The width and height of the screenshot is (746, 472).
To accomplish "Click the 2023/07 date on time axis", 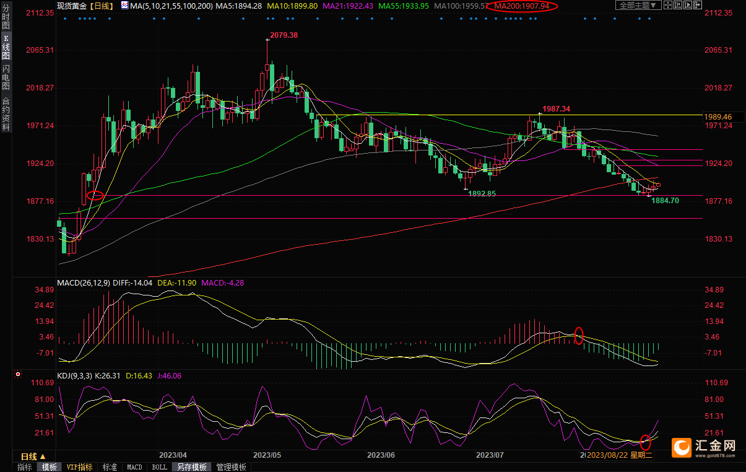I will coord(489,455).
